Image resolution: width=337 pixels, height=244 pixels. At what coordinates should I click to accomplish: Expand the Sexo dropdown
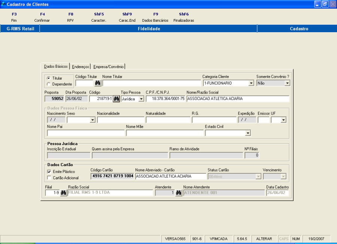92,120
